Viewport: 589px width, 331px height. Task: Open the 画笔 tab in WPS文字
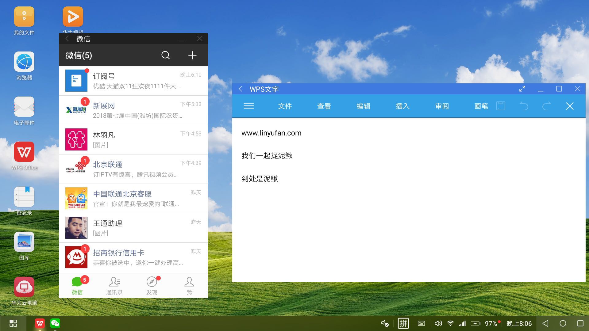tap(481, 106)
